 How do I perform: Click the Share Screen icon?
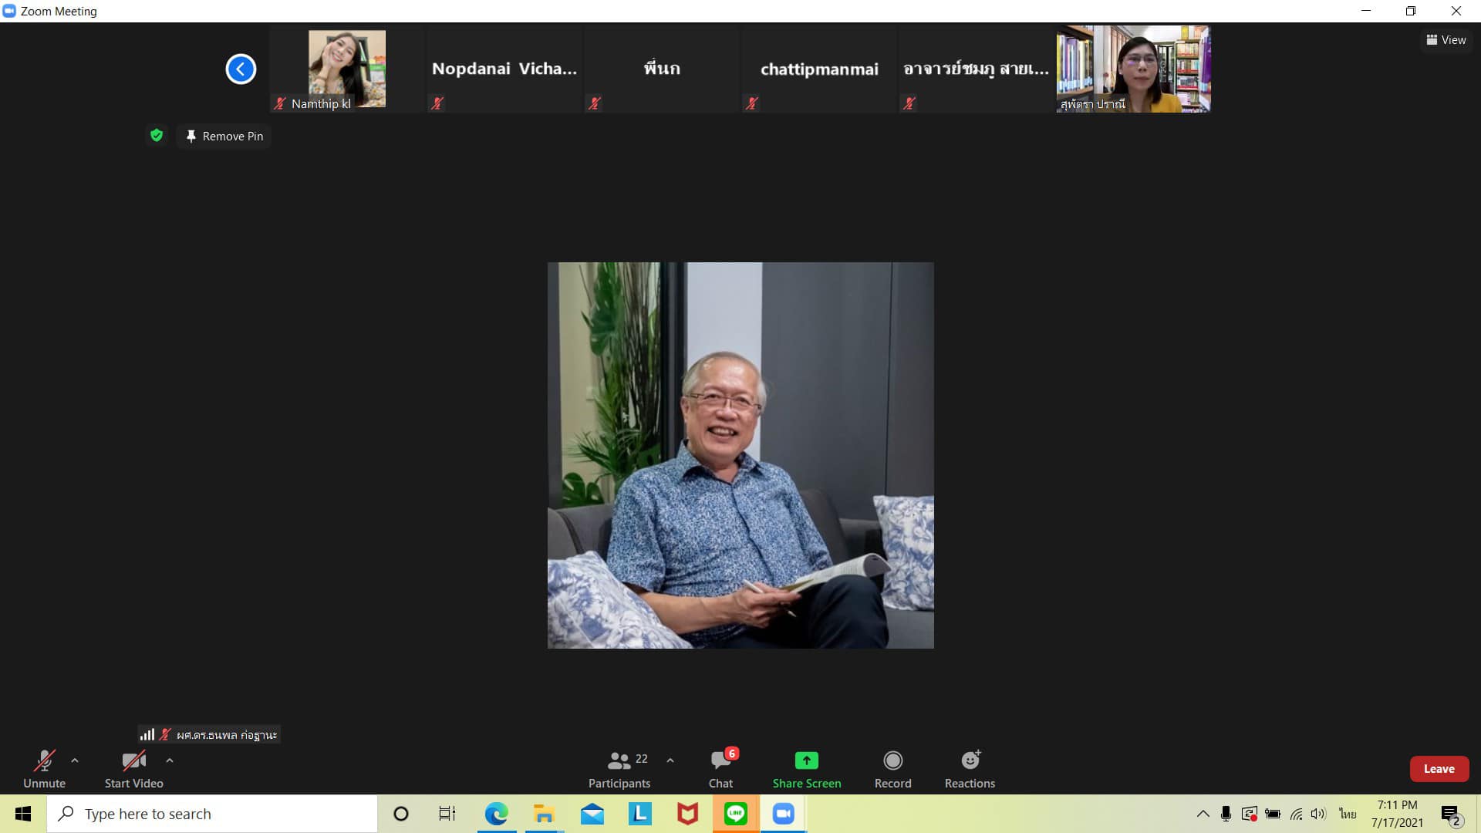click(806, 760)
